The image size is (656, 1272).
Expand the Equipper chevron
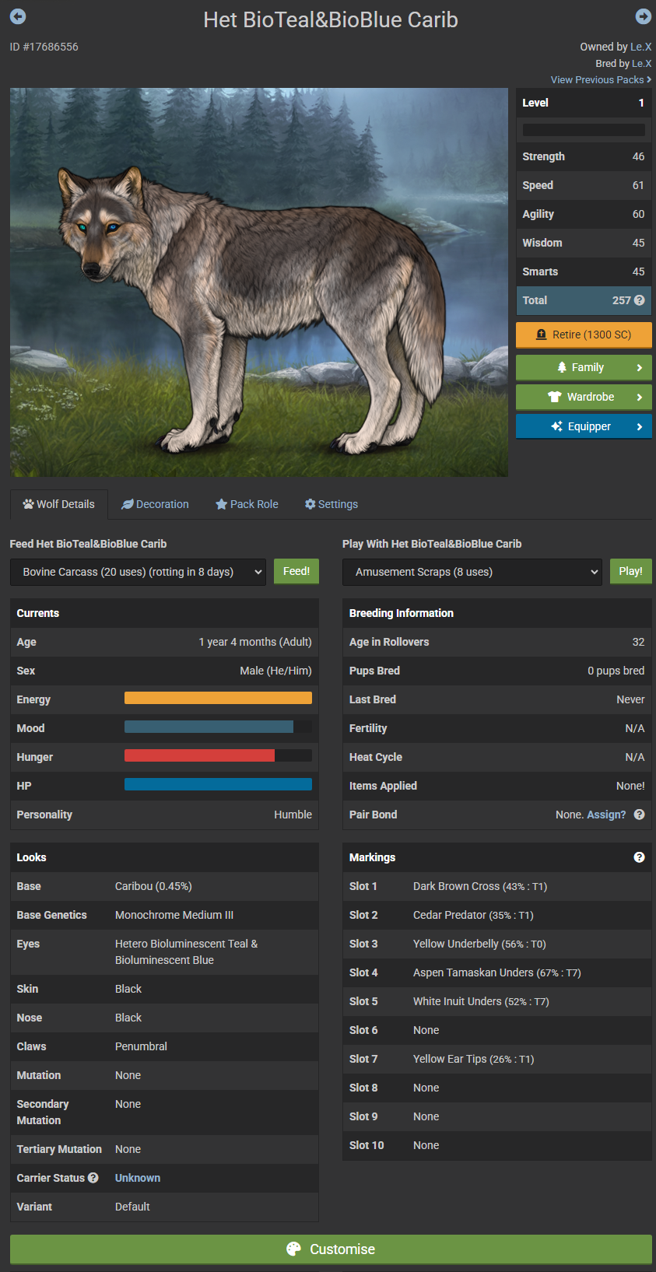click(x=640, y=426)
